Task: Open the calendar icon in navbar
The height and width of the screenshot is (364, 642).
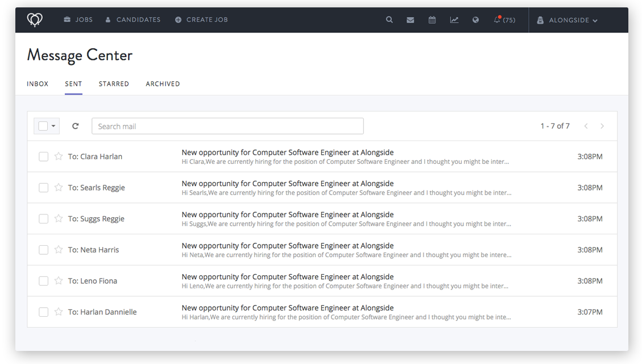Action: 432,20
